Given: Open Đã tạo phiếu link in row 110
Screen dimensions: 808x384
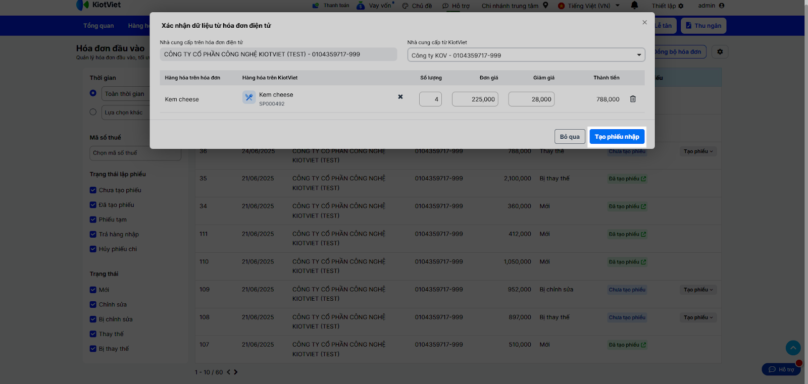Looking at the screenshot, I should click(627, 262).
